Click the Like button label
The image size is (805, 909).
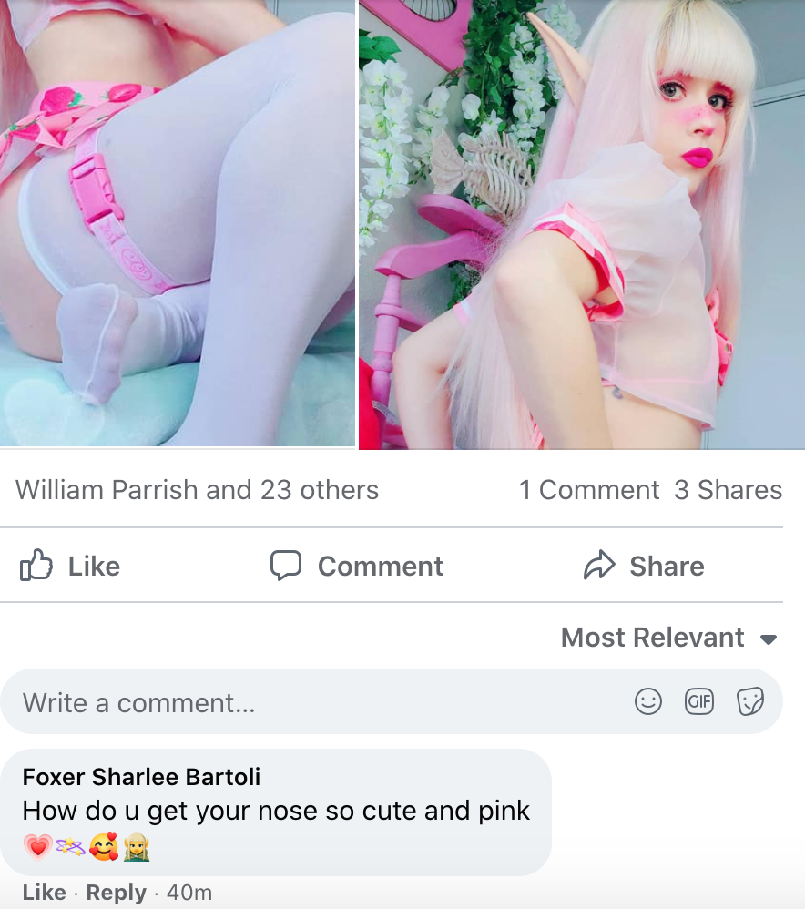click(94, 567)
